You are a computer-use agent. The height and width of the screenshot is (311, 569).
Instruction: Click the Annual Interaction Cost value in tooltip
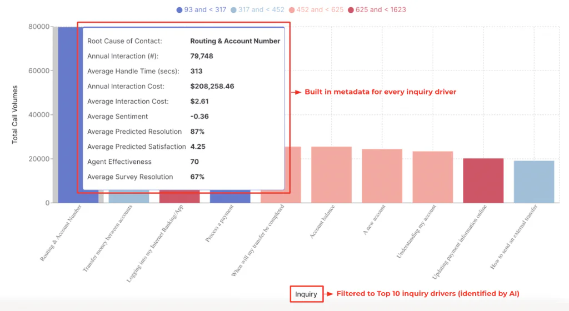pyautogui.click(x=212, y=86)
